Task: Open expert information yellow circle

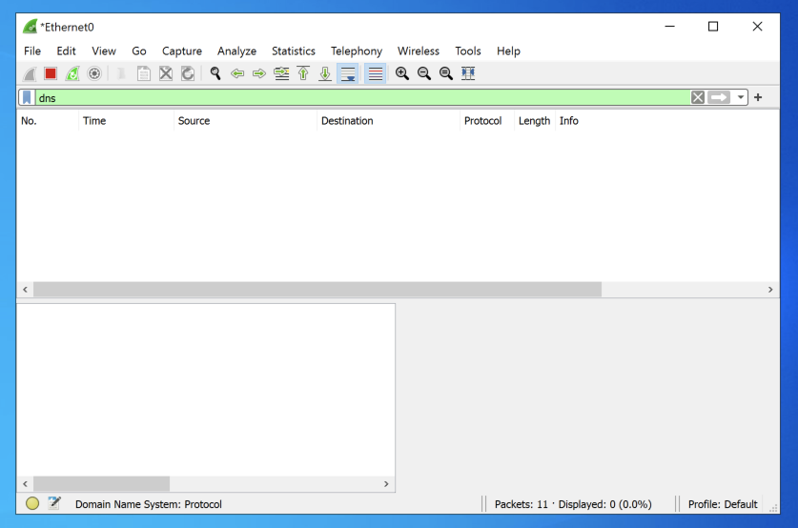Action: click(32, 503)
